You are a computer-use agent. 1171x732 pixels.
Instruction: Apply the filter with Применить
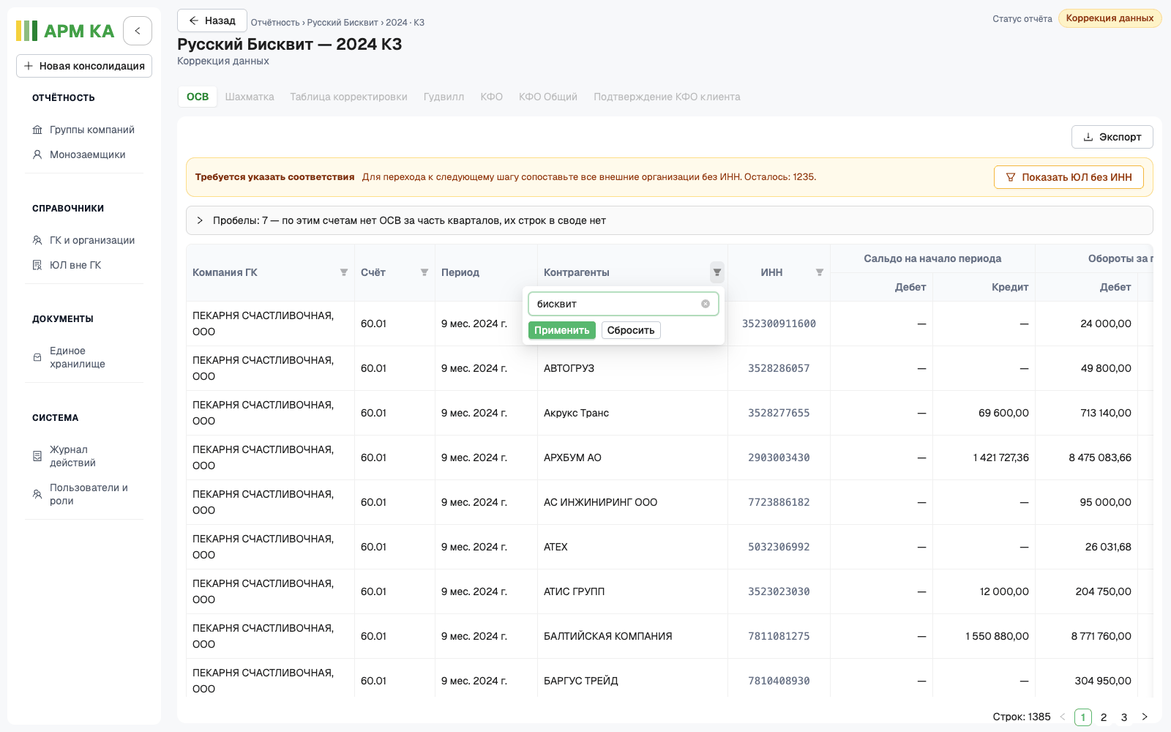pos(562,330)
